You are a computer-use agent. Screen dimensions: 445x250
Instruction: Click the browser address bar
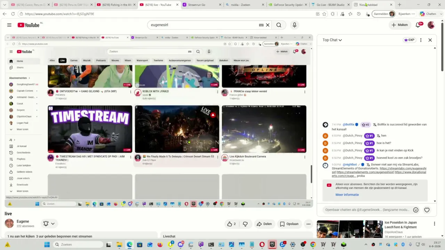(x=167, y=14)
